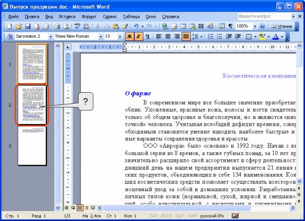This screenshot has height=221, width=305.
Task: Toggle the Document Map
Action: pyautogui.click(x=221, y=26)
